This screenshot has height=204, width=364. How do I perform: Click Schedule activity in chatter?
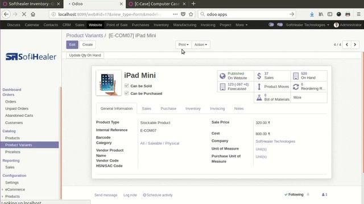click(x=158, y=195)
